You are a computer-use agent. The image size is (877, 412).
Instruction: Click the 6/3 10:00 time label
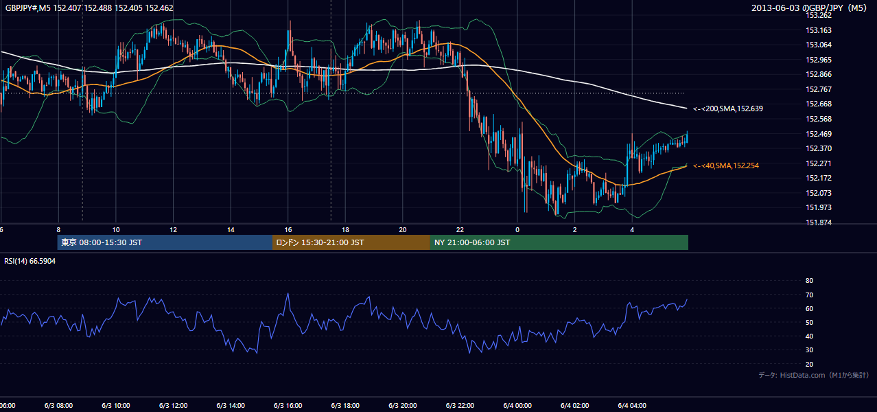click(x=116, y=406)
